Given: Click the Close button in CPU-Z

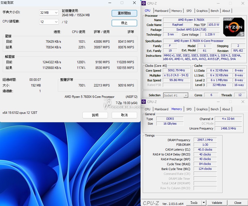Looking at the screenshot, I should click(237, 203).
